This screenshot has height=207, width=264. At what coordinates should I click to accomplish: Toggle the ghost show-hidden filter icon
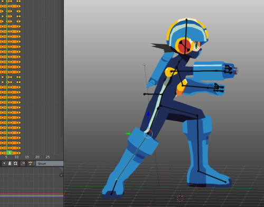click(10, 164)
